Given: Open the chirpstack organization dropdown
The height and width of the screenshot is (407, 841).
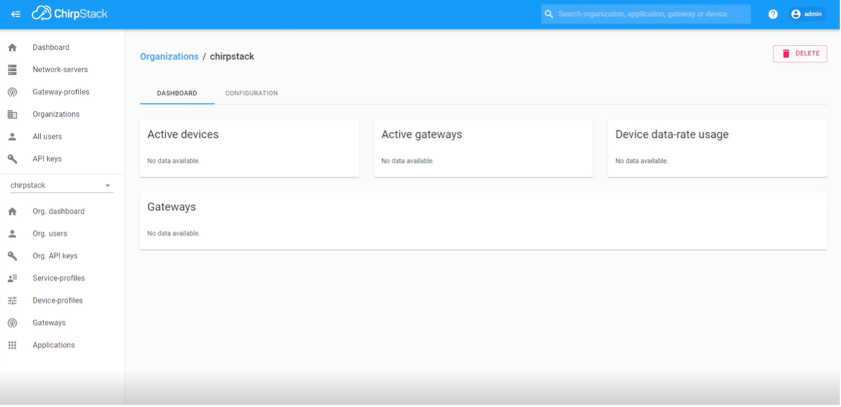Looking at the screenshot, I should click(x=61, y=185).
